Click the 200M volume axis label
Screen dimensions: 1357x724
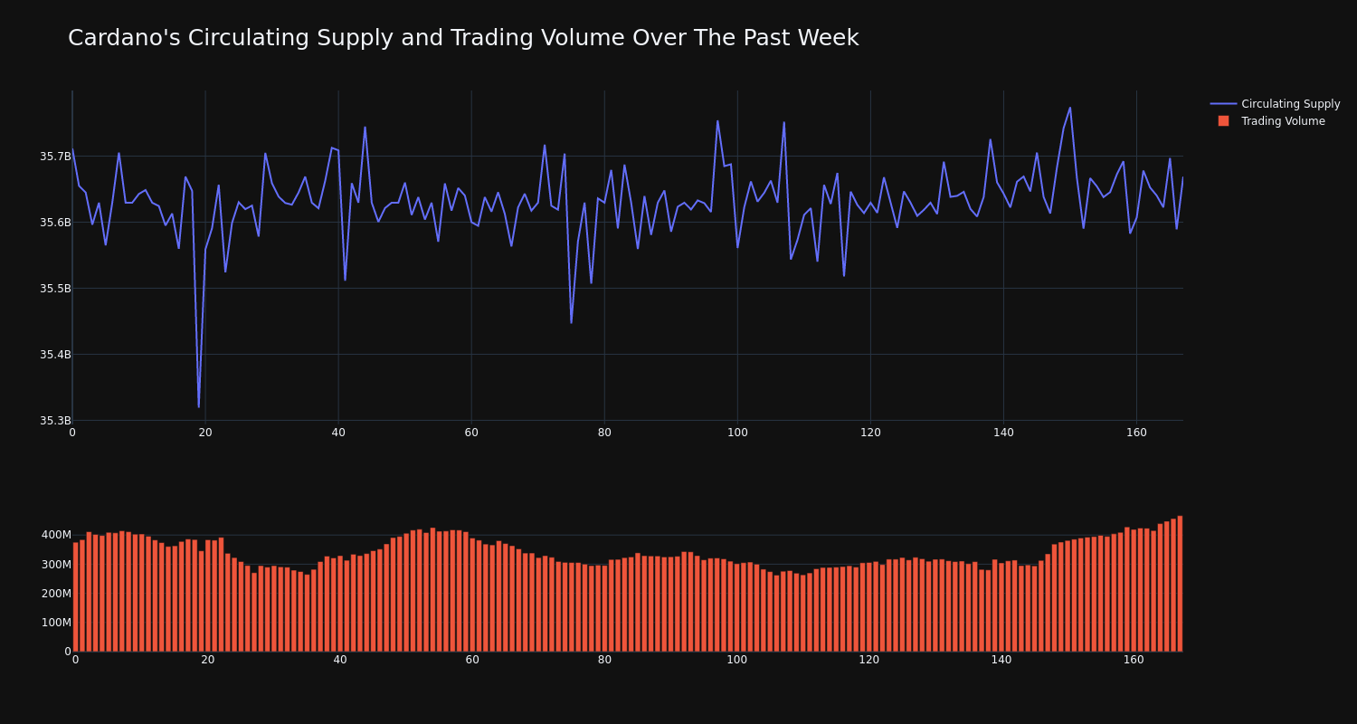coord(55,594)
